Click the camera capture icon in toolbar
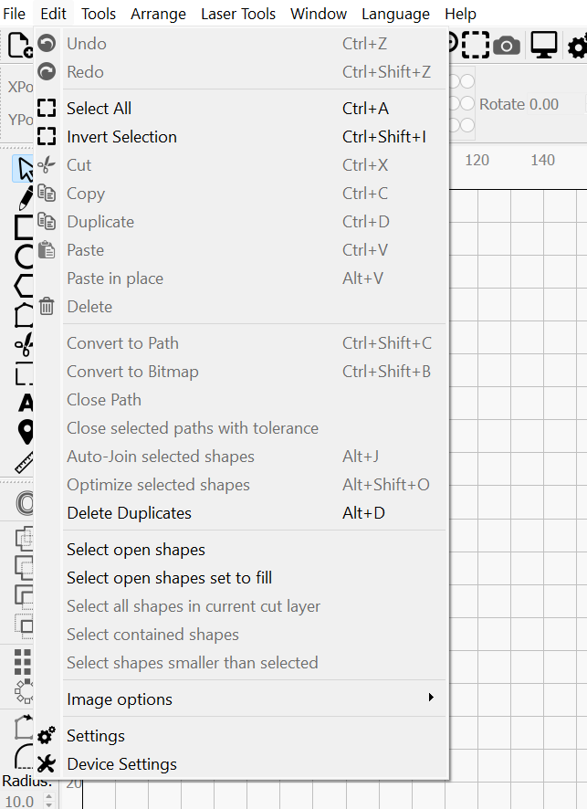587x809 pixels. (506, 46)
